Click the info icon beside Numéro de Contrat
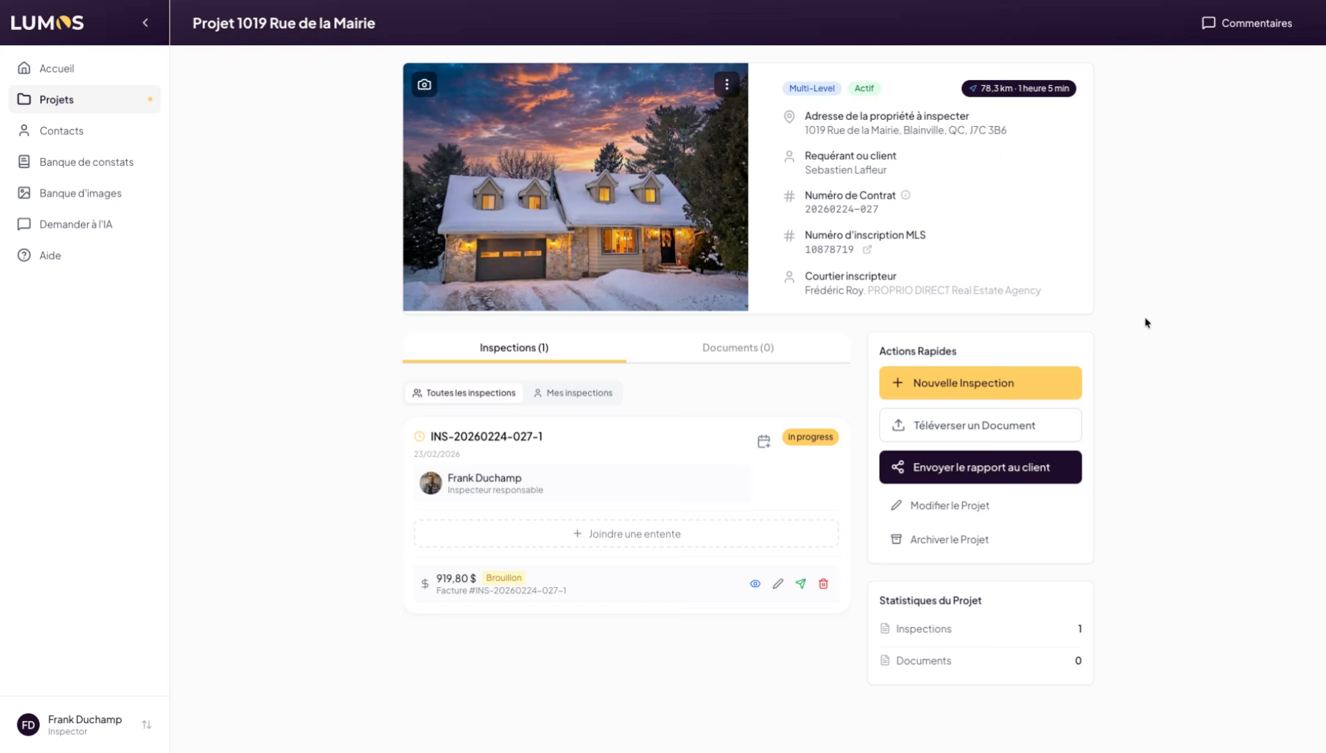 905,195
